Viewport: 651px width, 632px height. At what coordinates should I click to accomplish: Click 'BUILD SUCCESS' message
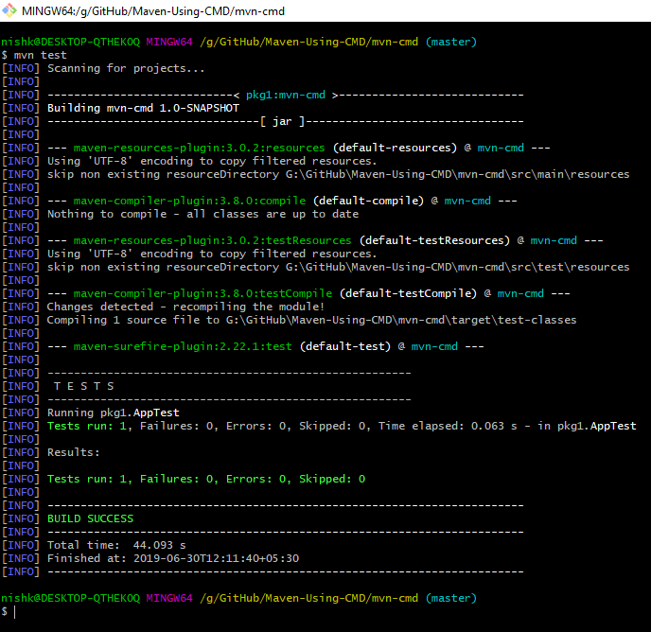(90, 519)
